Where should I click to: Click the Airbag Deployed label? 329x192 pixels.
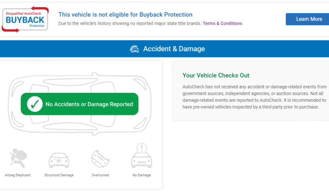click(17, 175)
